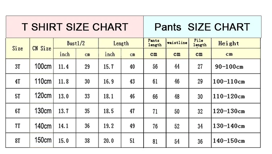The height and width of the screenshot is (154, 272).
Task: Select the 8T size cell
Action: (17, 141)
